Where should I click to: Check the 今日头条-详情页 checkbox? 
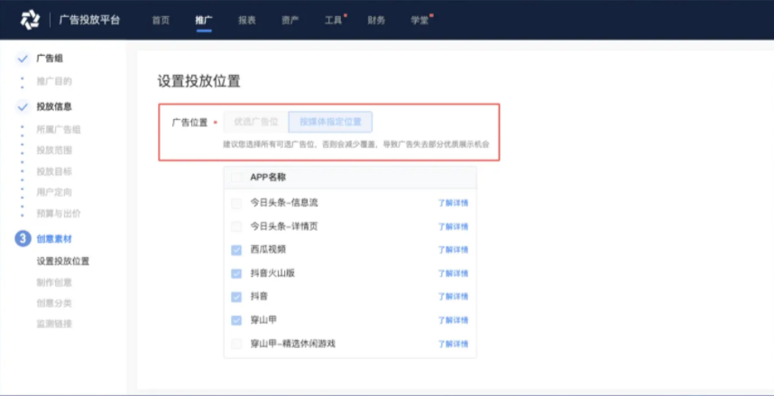(x=236, y=226)
